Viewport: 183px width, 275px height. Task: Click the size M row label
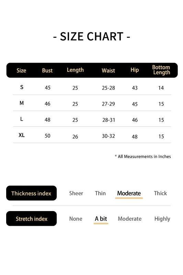click(x=22, y=103)
